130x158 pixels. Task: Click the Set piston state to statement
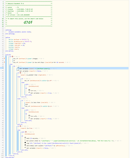coord(70,141)
